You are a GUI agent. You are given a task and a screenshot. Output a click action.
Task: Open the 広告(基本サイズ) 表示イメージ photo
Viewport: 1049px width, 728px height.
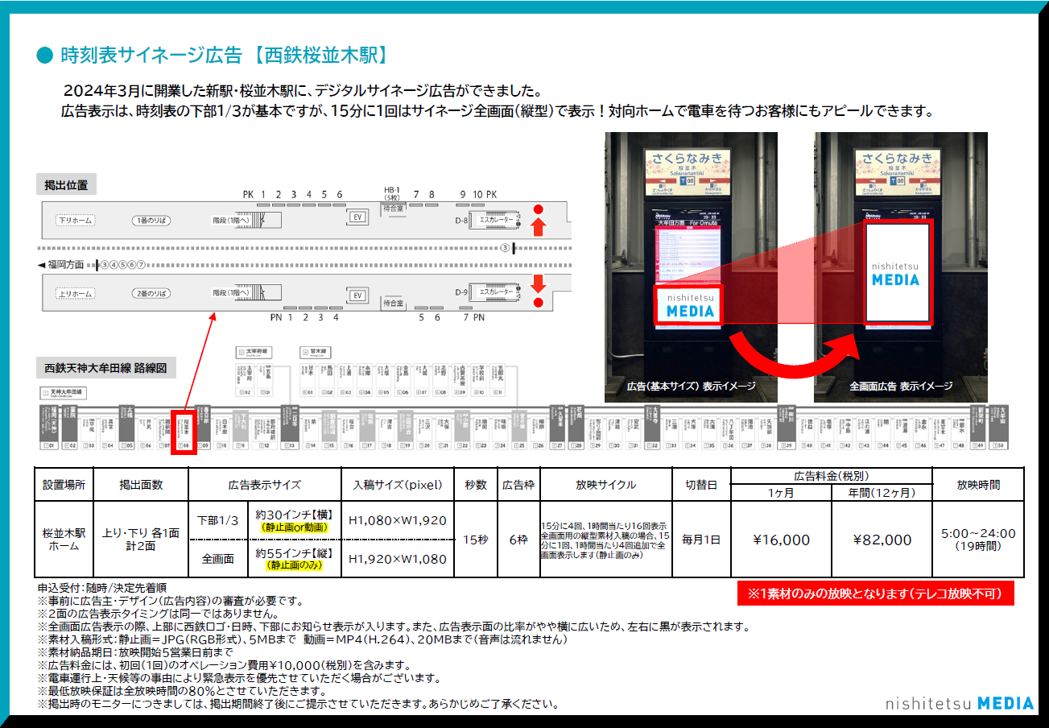691,266
